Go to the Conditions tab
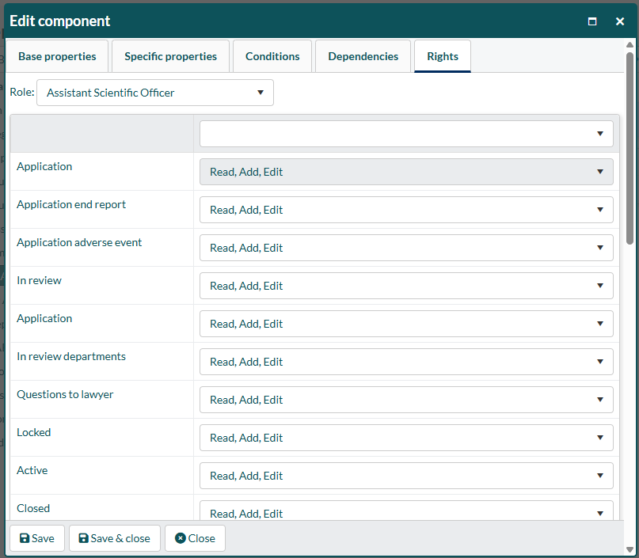 (272, 56)
